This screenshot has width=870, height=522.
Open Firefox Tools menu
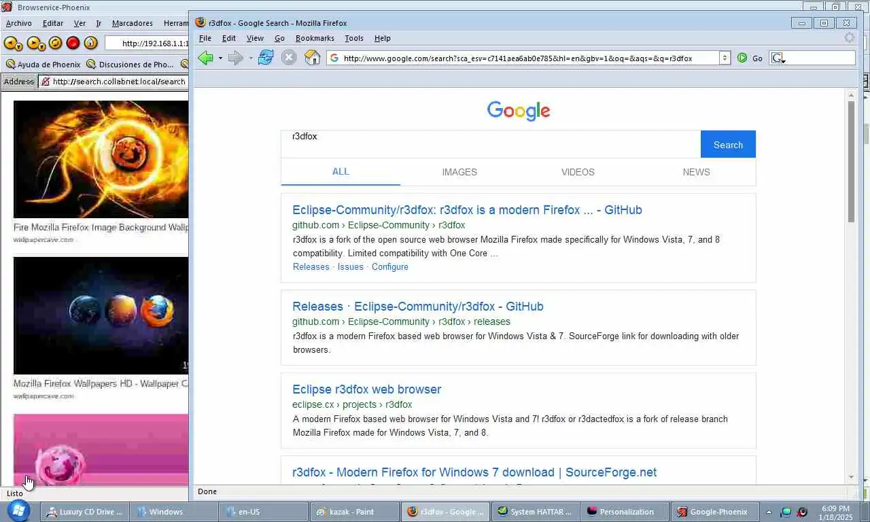[x=354, y=38]
